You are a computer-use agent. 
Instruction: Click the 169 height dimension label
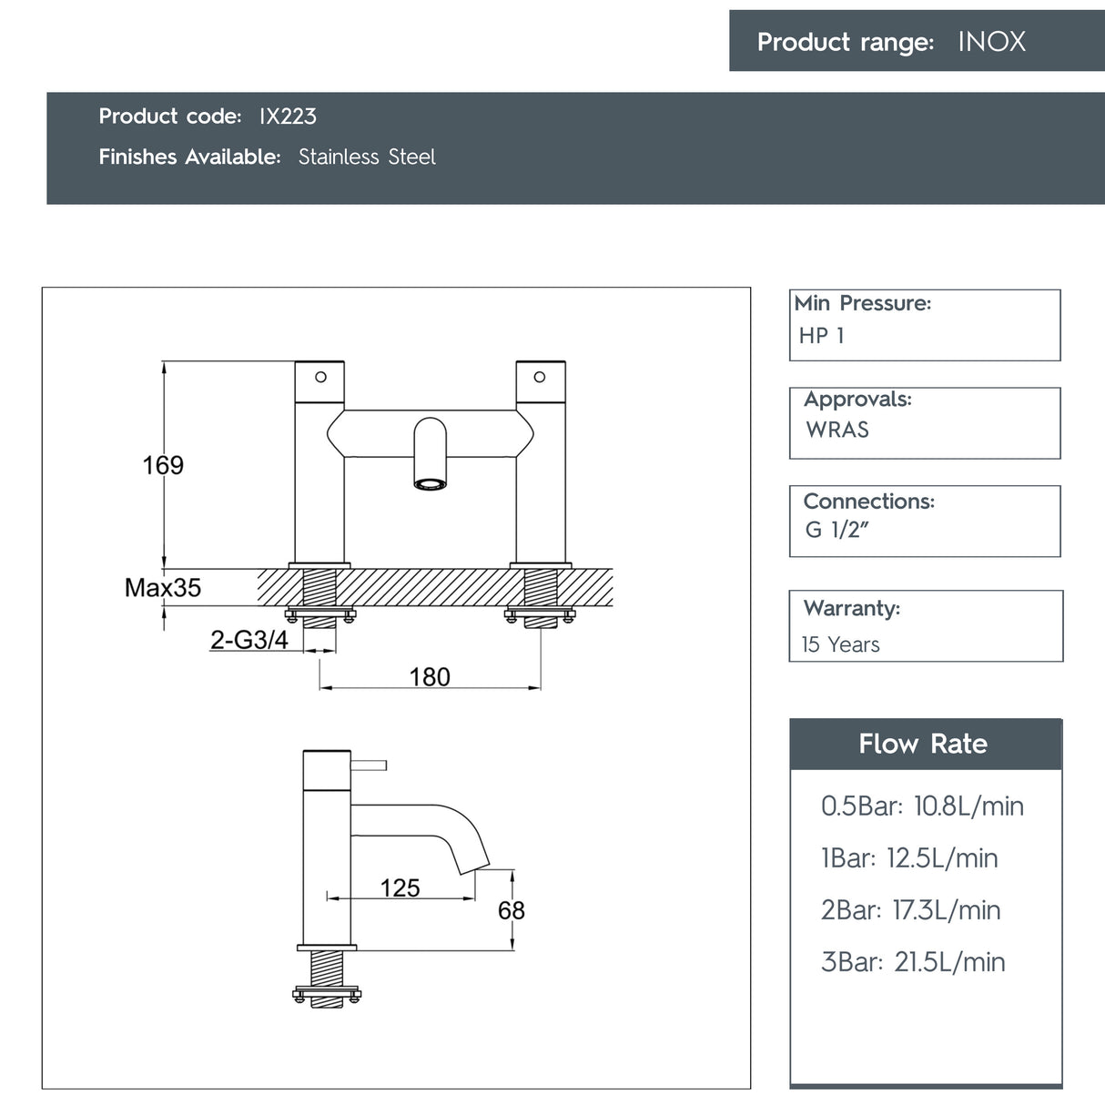click(163, 465)
